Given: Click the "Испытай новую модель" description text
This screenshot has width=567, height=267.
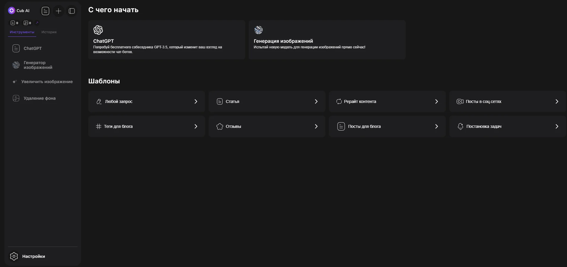Looking at the screenshot, I should click(x=309, y=47).
